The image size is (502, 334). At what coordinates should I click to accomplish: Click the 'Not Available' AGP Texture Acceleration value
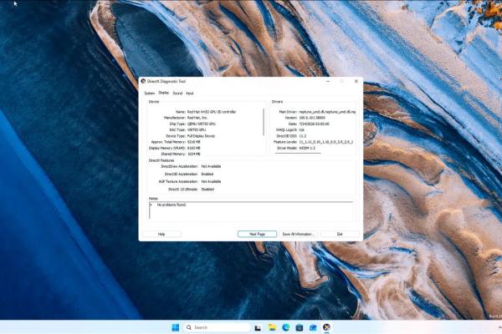click(211, 181)
